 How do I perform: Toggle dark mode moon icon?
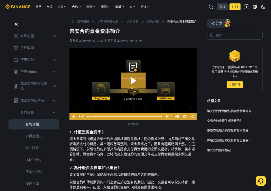pyautogui.click(x=263, y=7)
